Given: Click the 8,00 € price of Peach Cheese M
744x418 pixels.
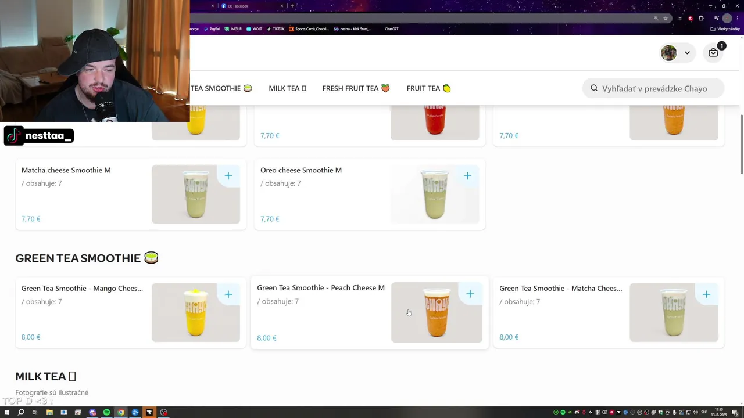Looking at the screenshot, I should pos(267,338).
